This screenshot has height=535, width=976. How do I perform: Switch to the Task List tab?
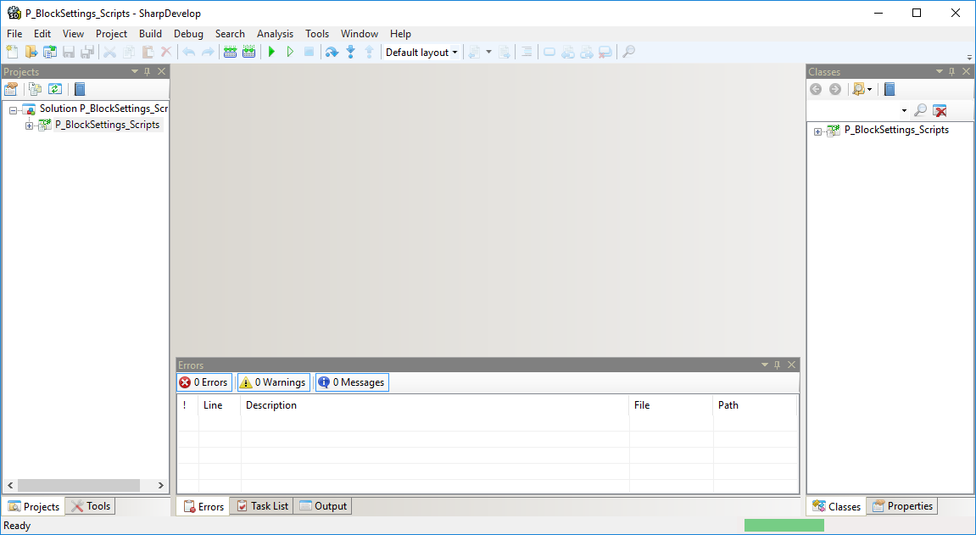click(x=262, y=506)
